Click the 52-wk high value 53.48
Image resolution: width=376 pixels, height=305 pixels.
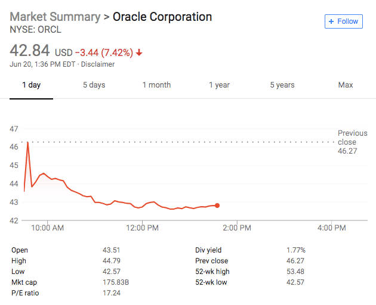pos(296,272)
